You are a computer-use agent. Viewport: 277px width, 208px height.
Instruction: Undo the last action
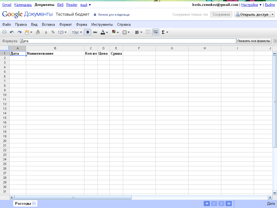pyautogui.click(x=12, y=32)
